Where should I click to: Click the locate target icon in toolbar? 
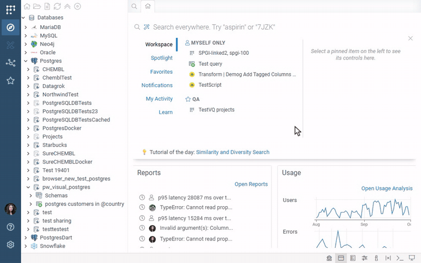click(77, 6)
